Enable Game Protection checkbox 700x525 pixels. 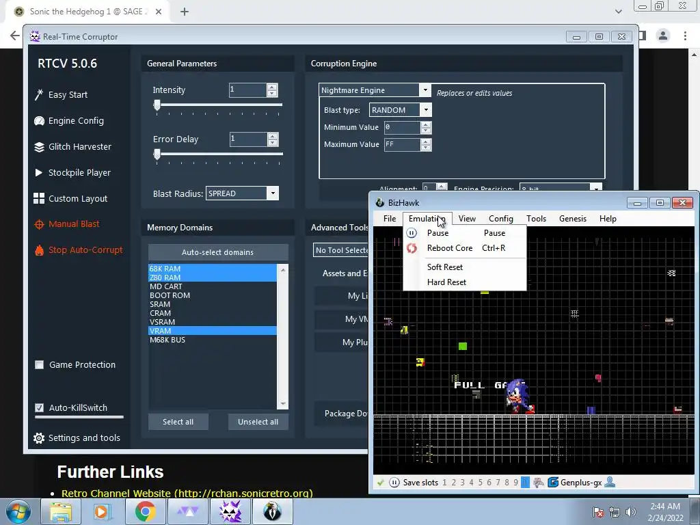point(39,365)
